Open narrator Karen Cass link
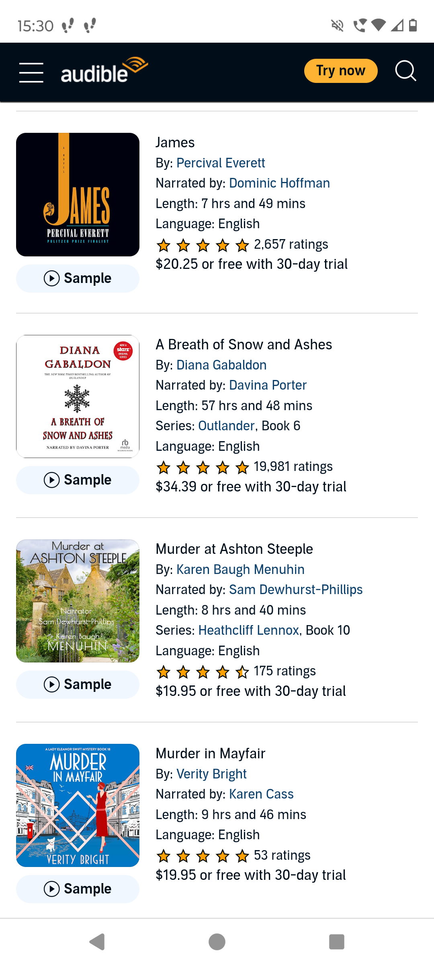 coord(261,794)
